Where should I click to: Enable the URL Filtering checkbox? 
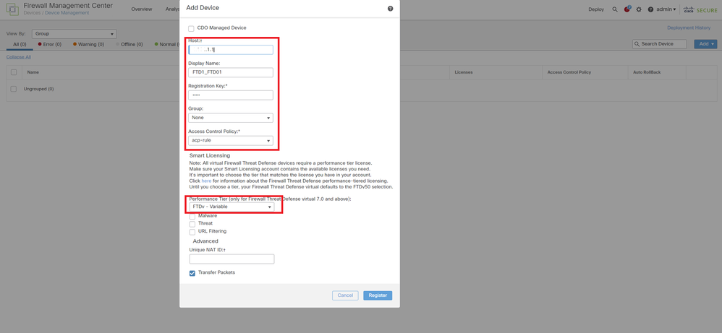point(192,231)
